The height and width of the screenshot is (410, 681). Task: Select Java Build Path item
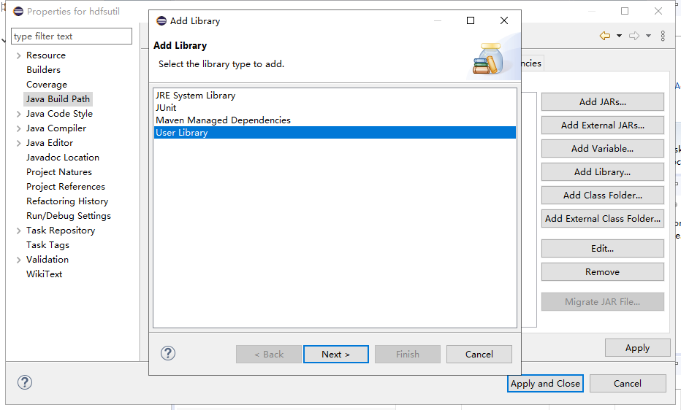coord(58,99)
